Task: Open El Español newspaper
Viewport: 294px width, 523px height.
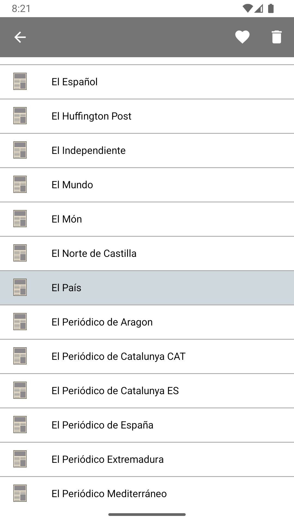Action: 75,82
